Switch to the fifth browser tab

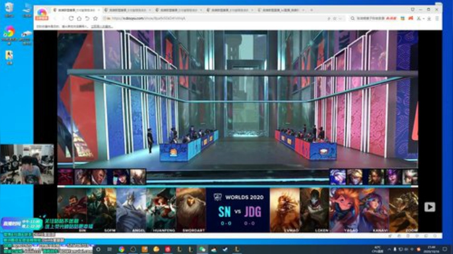click(x=281, y=10)
